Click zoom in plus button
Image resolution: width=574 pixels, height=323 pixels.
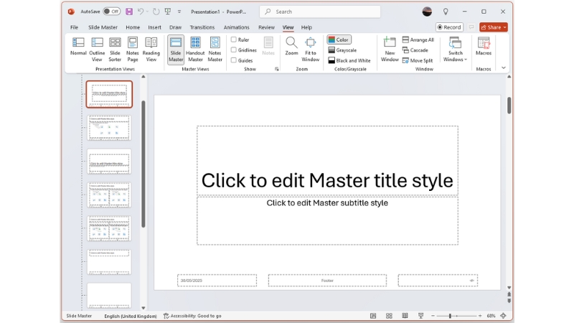pos(480,316)
